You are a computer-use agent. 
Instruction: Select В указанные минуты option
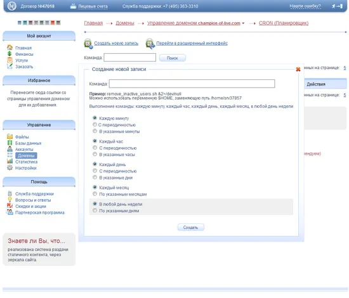95,131
